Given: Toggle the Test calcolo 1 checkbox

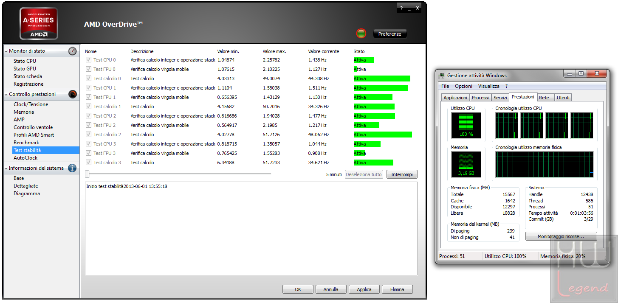Looking at the screenshot, I should [88, 107].
